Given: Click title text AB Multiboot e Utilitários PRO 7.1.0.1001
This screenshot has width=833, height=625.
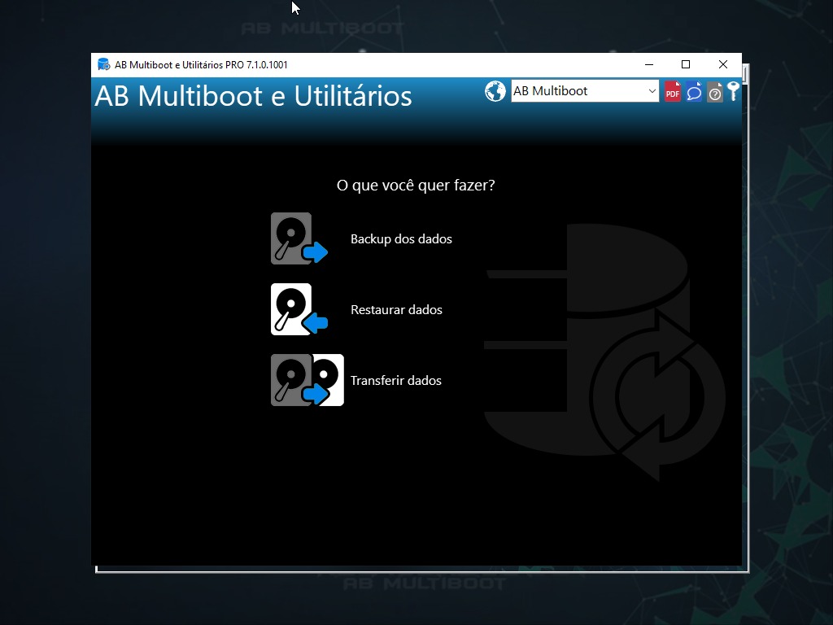Looking at the screenshot, I should click(201, 65).
